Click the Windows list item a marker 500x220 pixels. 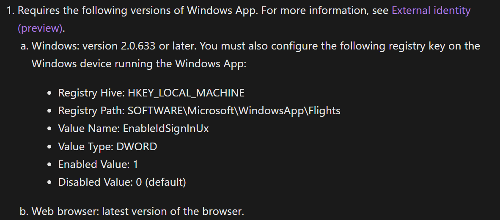pyautogui.click(x=24, y=46)
